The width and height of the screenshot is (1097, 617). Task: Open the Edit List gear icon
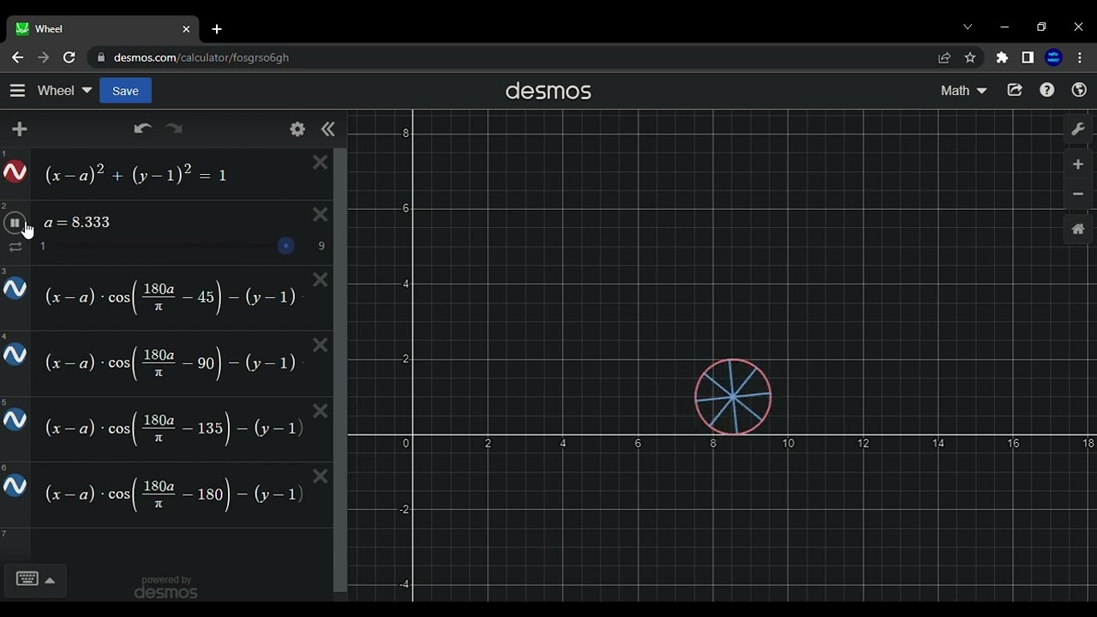click(x=297, y=129)
